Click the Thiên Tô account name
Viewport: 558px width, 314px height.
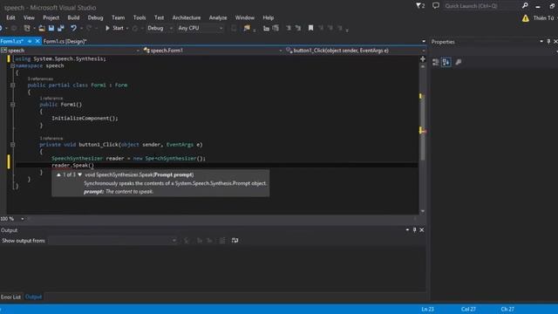[543, 17]
